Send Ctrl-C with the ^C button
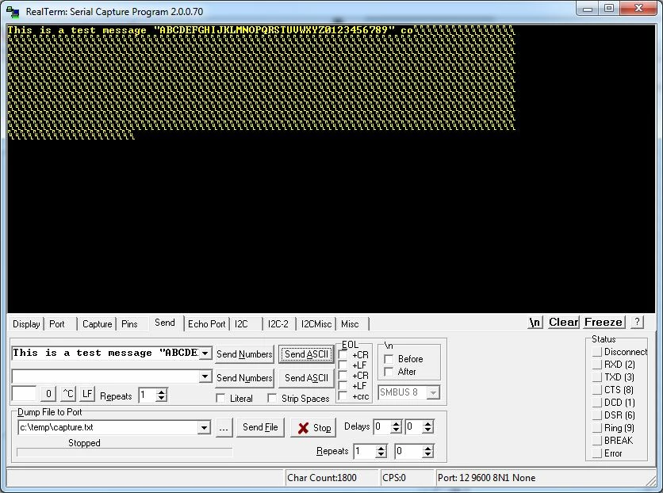The width and height of the screenshot is (663, 493). [x=68, y=394]
